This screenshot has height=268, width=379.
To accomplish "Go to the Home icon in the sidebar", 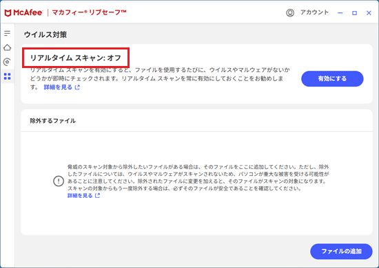I will pos(8,47).
